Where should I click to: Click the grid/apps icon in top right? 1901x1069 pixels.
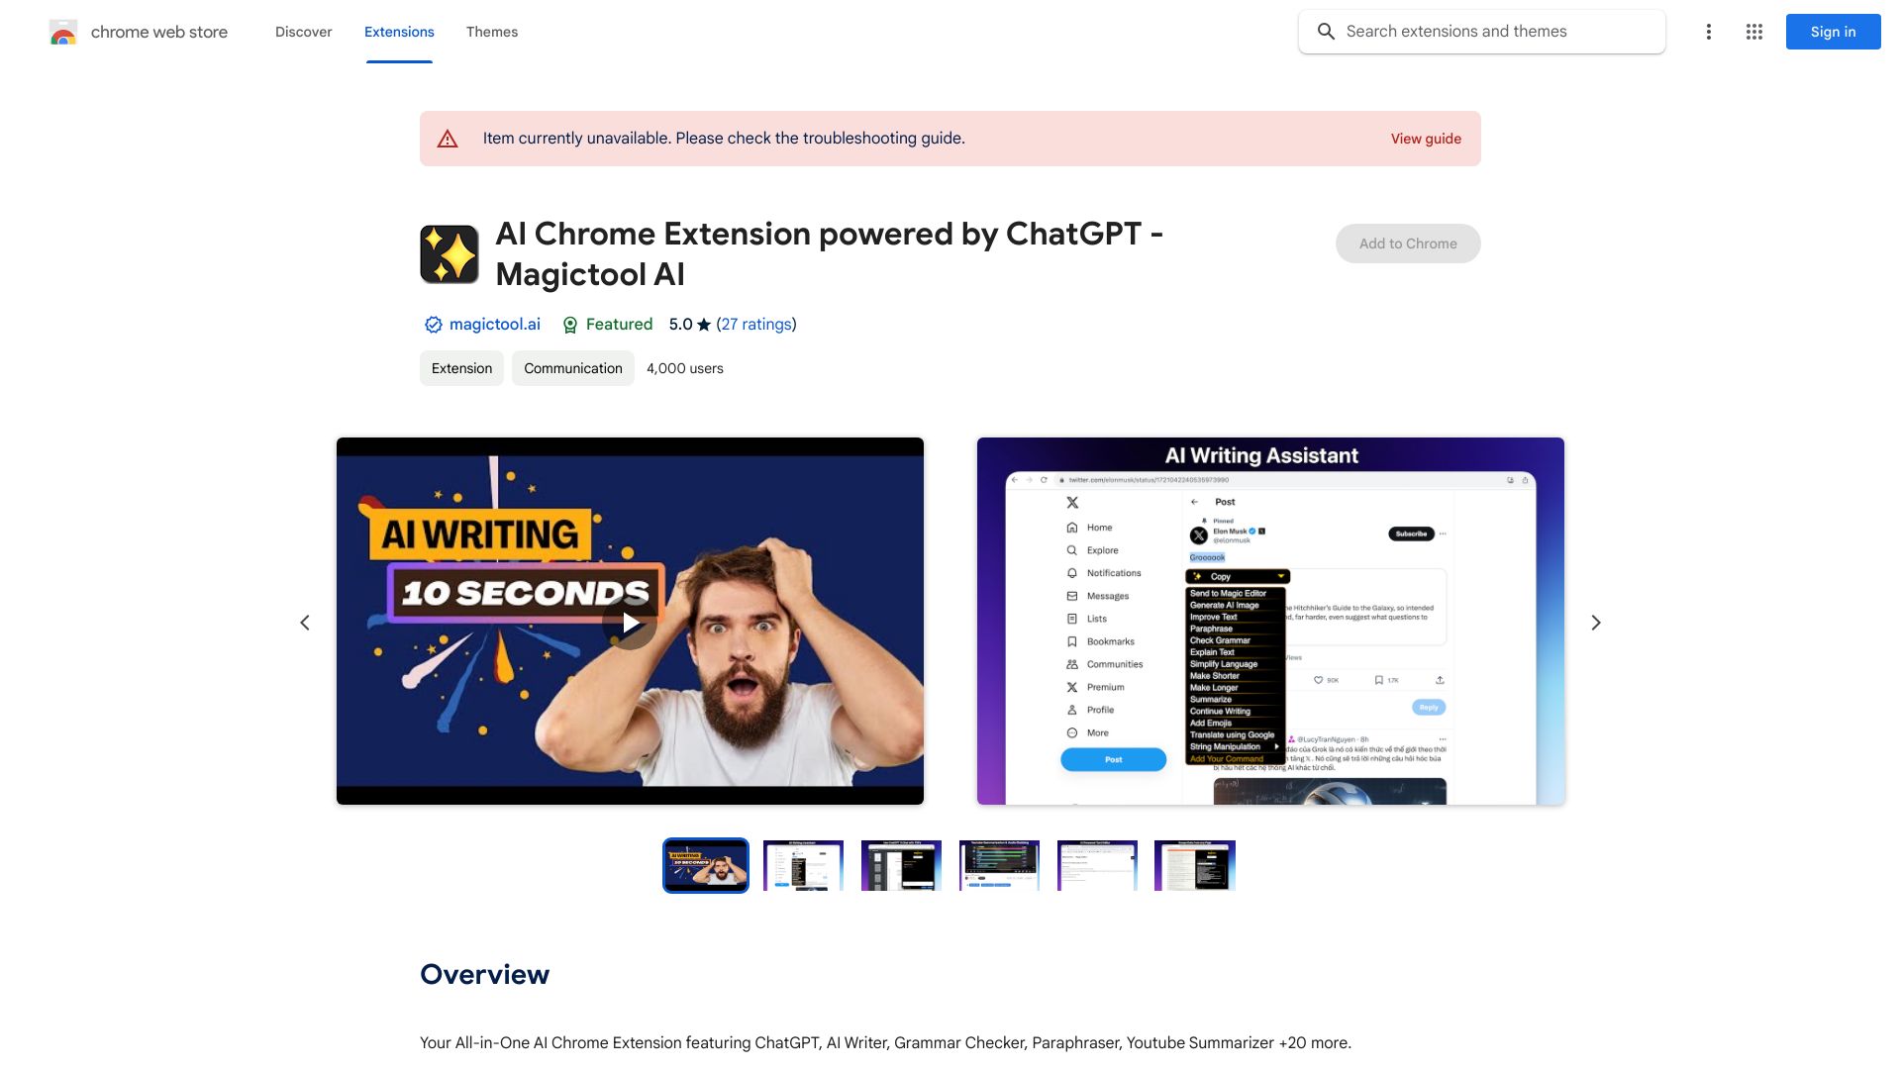point(1753,32)
